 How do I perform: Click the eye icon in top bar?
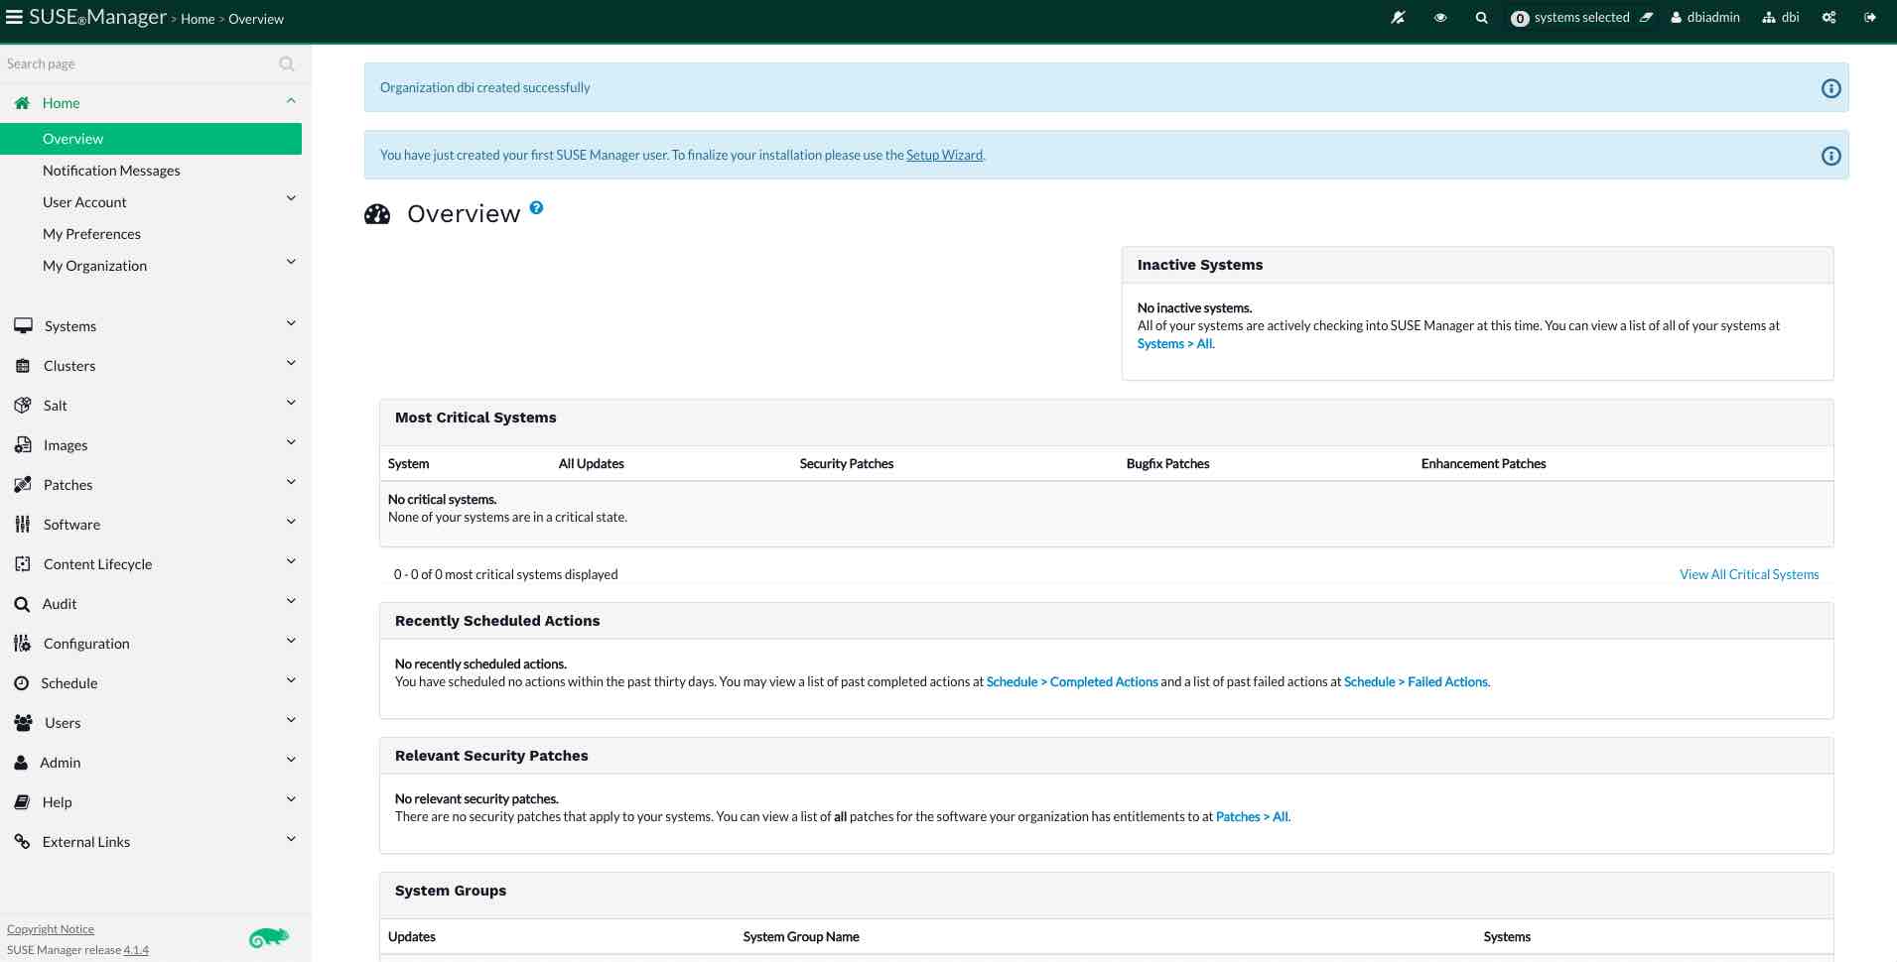click(1440, 18)
